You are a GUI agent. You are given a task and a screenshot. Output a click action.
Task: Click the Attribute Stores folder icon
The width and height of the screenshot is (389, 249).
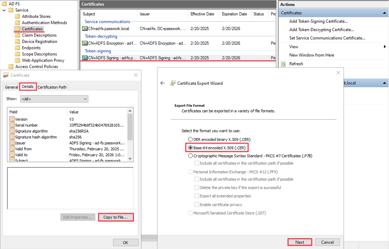17,16
